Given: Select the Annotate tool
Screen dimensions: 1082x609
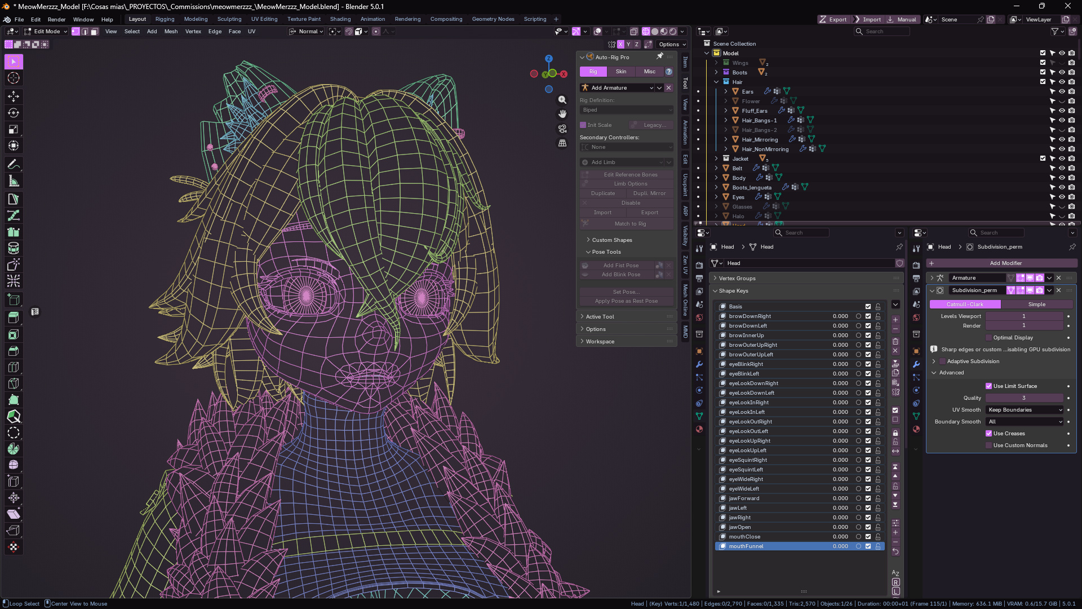Looking at the screenshot, I should [x=14, y=164].
